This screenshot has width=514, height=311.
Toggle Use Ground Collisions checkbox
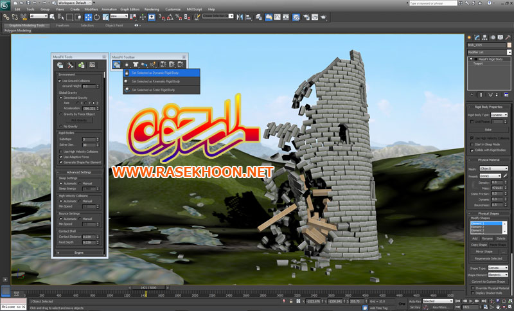[60, 80]
